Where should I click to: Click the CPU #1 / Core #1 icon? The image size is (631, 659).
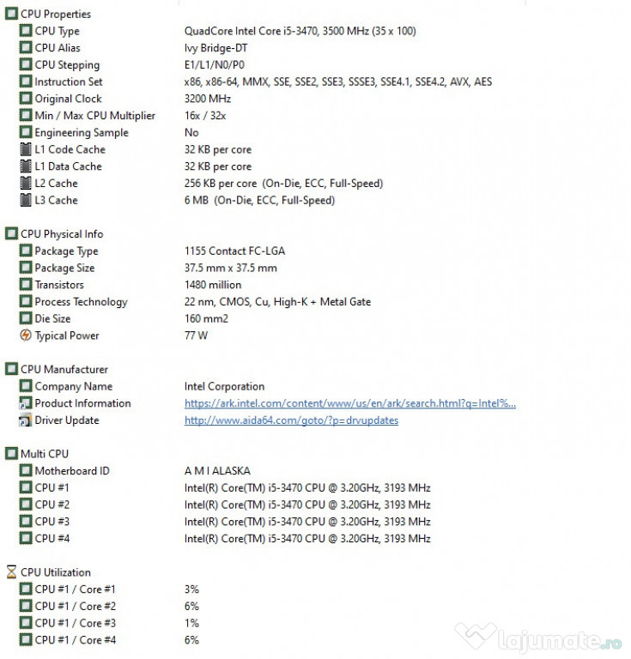coord(26,589)
